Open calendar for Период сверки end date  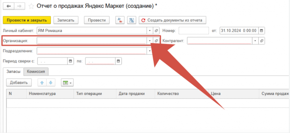click(x=118, y=61)
